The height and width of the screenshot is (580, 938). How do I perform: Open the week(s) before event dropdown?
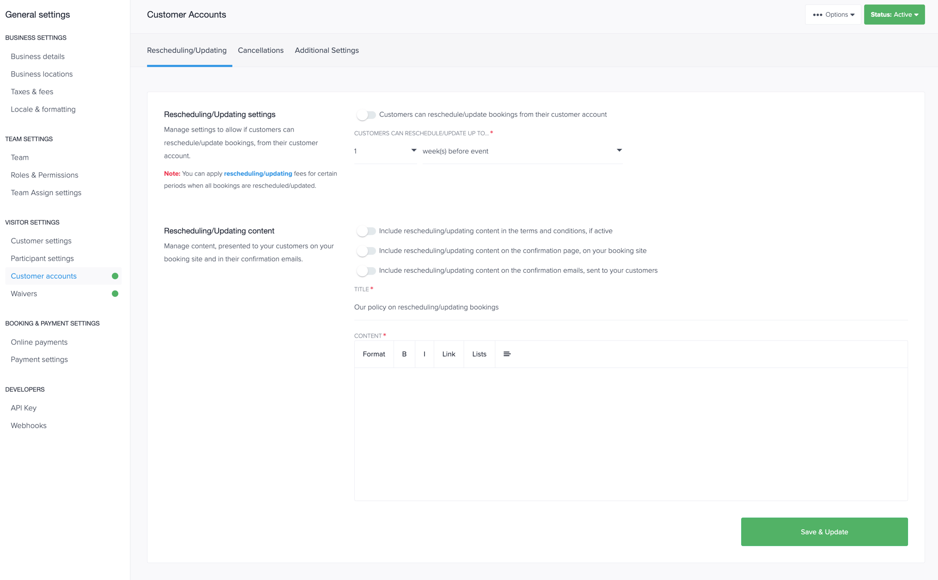(x=523, y=151)
